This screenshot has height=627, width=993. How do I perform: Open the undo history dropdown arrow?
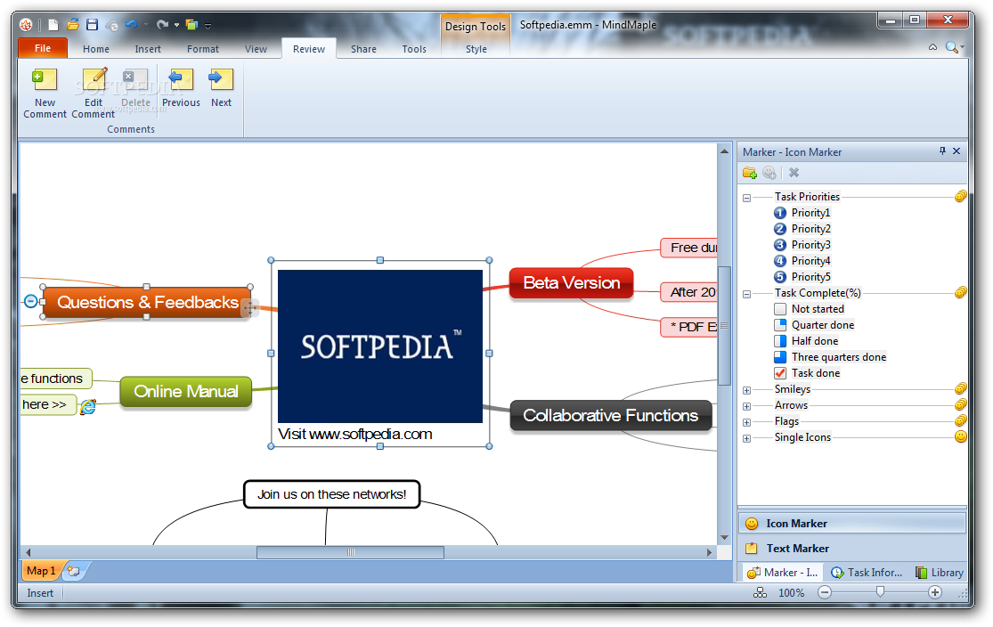click(x=146, y=25)
